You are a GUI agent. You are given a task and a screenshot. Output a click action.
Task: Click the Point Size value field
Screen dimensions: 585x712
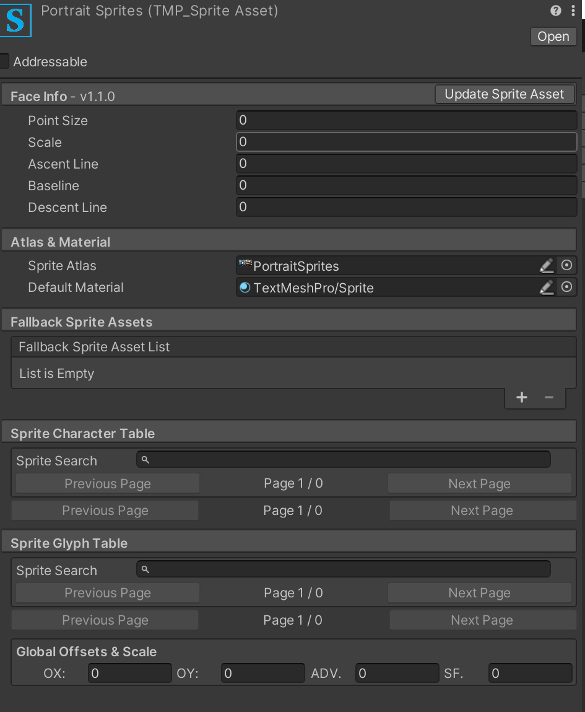coord(406,120)
